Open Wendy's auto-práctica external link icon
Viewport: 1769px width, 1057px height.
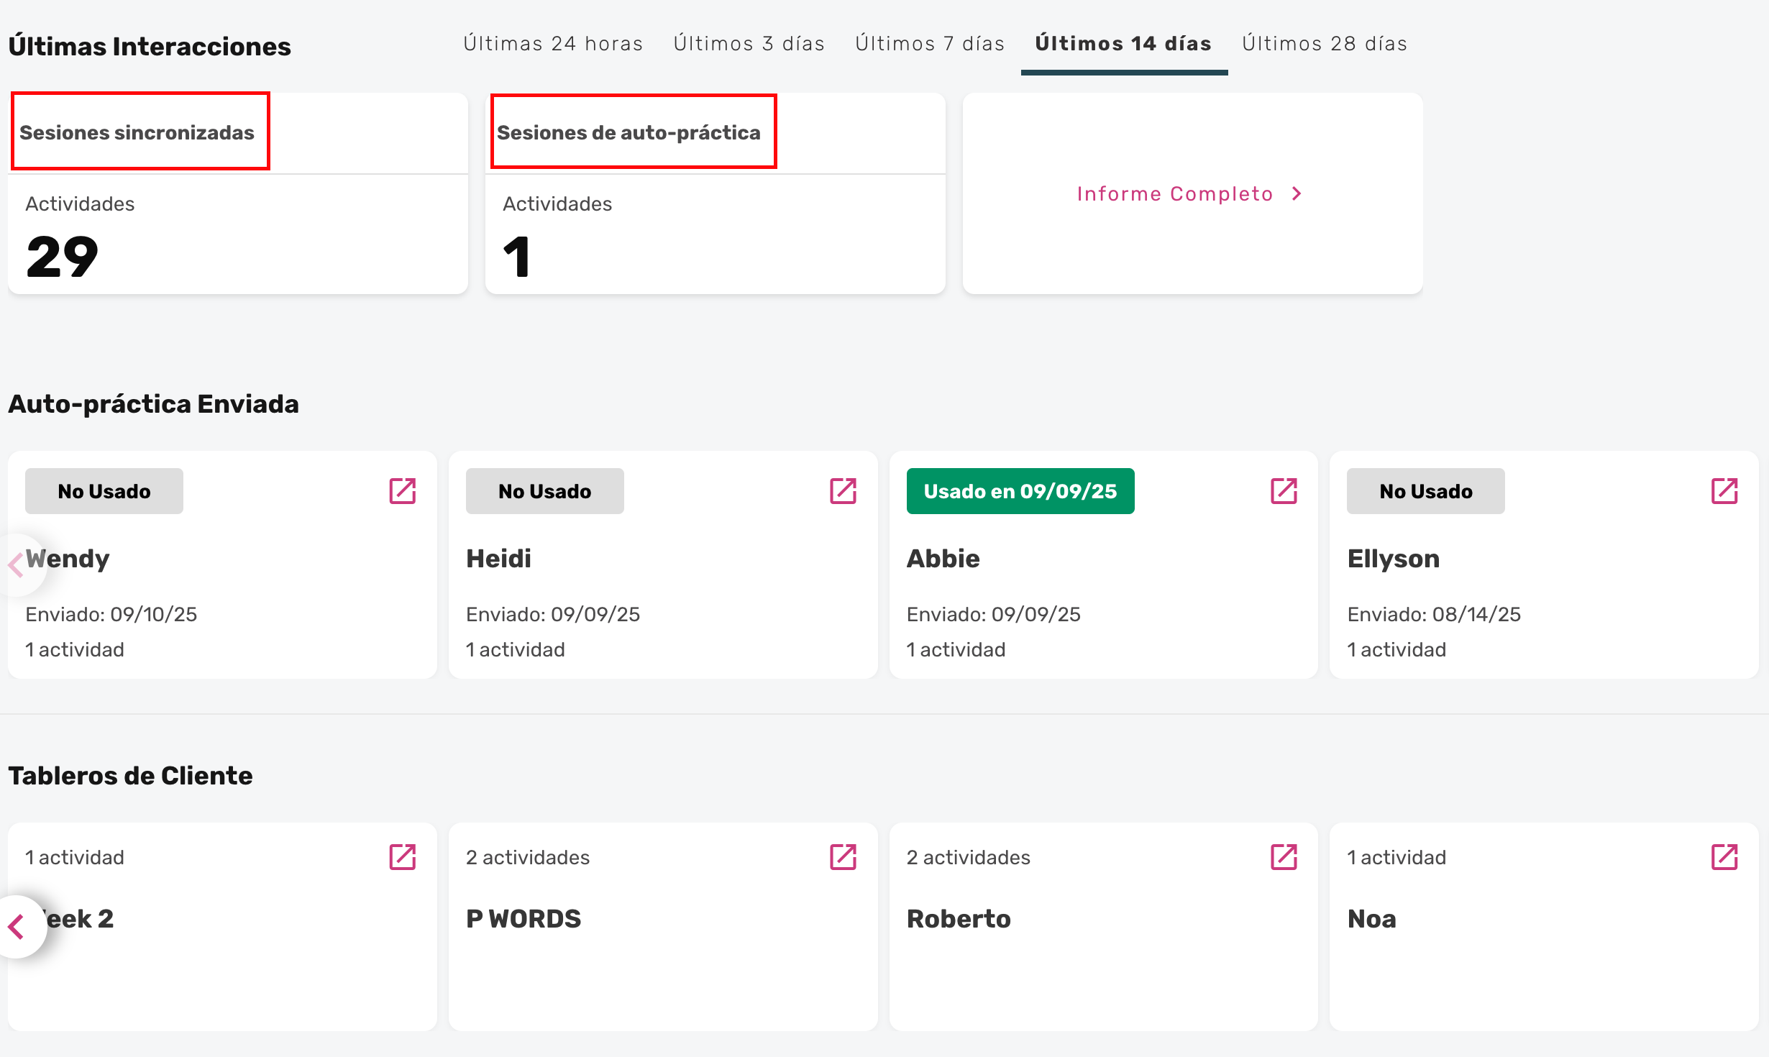(403, 491)
